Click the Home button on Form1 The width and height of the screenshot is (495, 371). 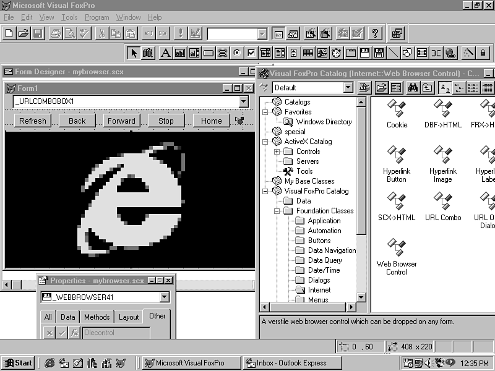click(x=211, y=121)
